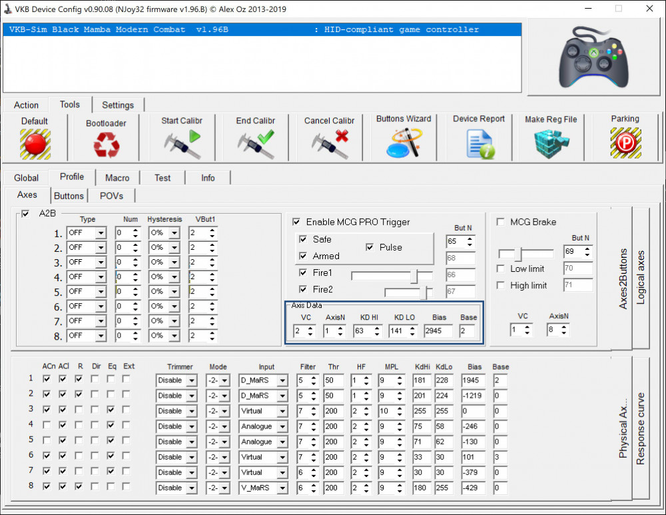Uncheck the Pulse checkbox

(370, 247)
